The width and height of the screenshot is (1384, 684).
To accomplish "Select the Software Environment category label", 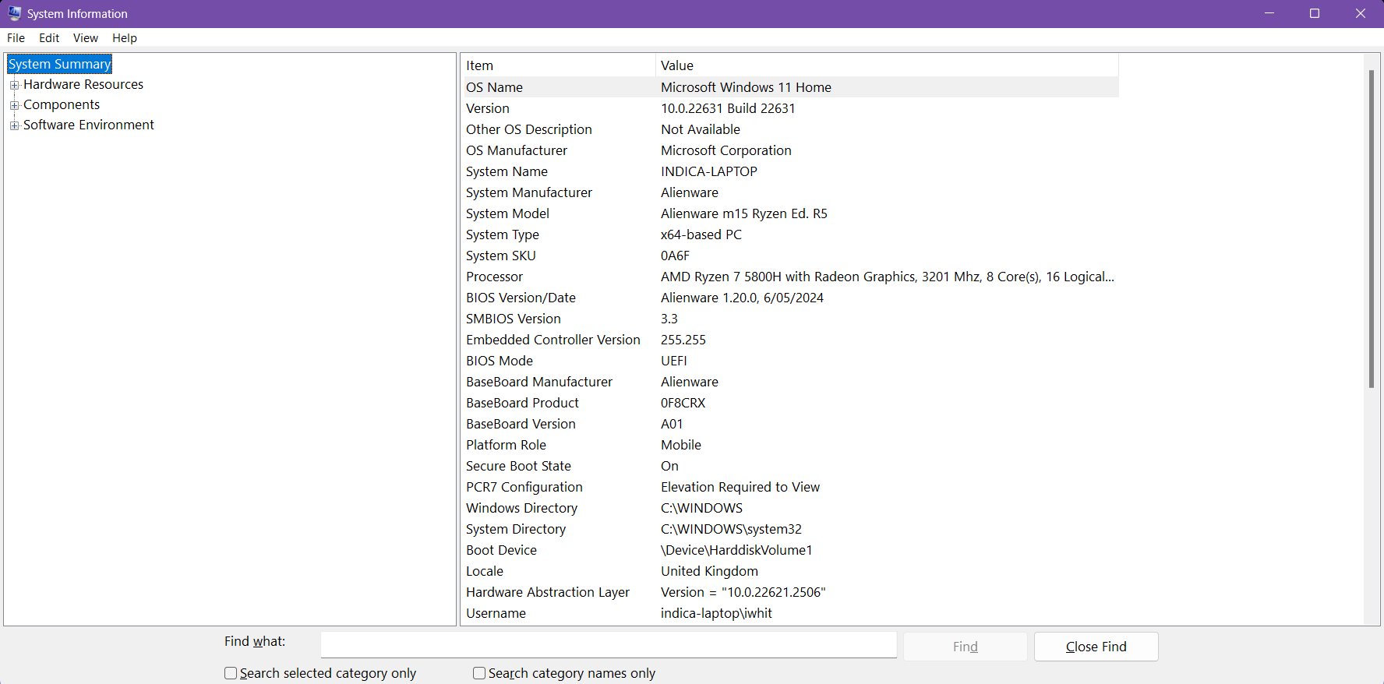I will pos(89,125).
